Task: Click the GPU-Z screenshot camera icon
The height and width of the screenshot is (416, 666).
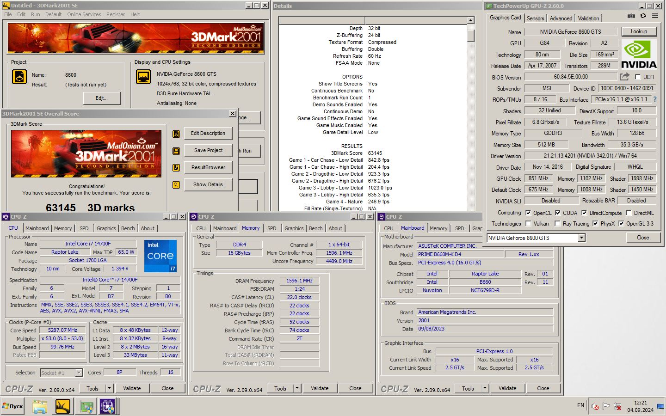Action: tap(631, 16)
